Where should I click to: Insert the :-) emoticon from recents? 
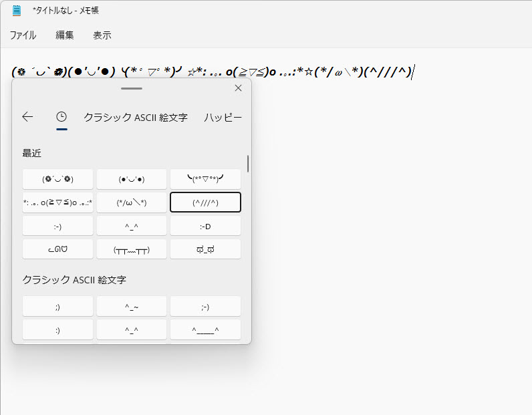[57, 226]
